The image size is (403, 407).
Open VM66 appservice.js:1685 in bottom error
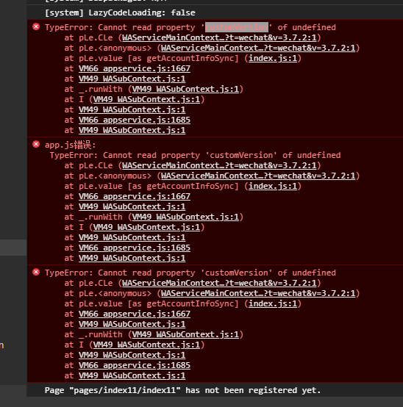click(135, 365)
